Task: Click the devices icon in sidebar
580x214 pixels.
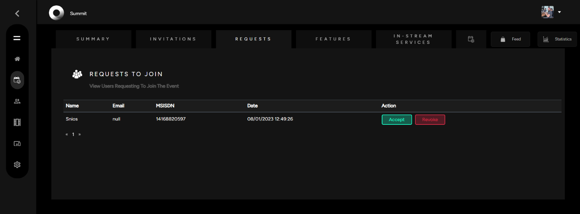Action: coord(17,144)
